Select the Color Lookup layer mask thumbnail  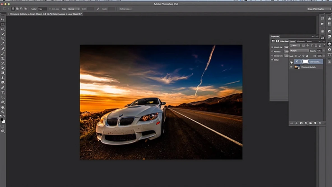[305, 61]
